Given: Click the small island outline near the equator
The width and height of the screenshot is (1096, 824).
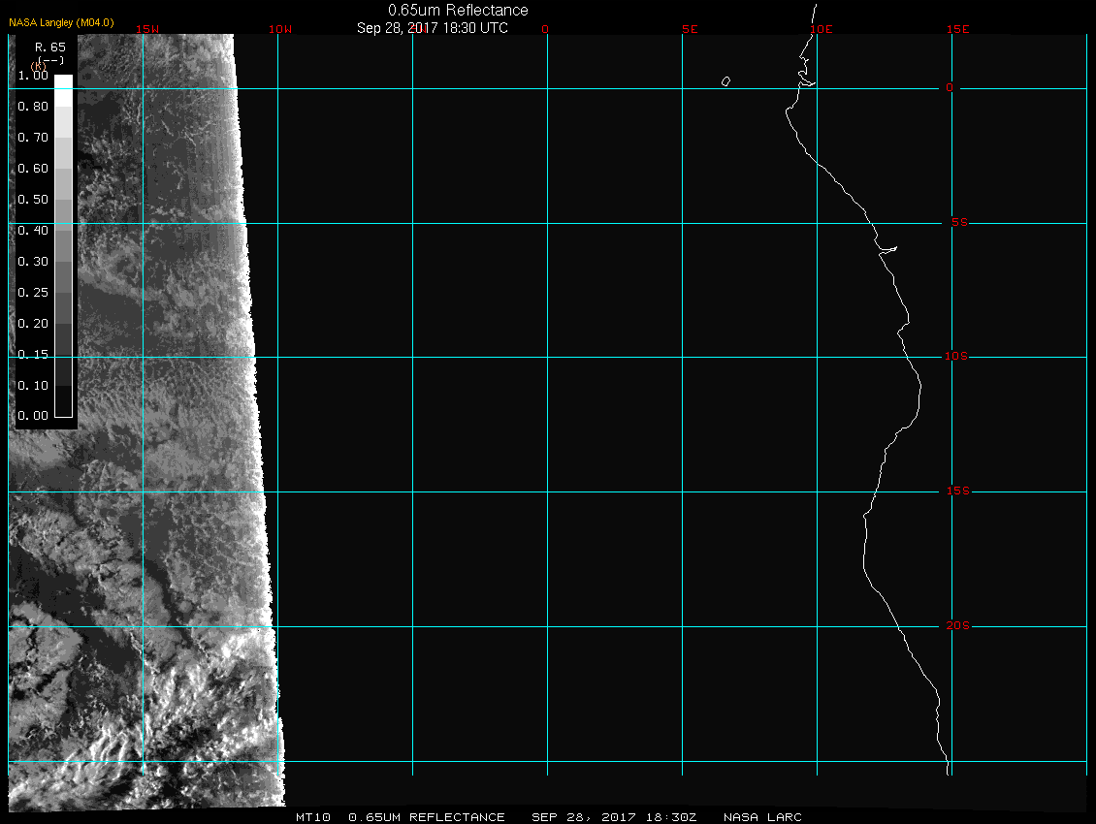Looking at the screenshot, I should coord(725,81).
